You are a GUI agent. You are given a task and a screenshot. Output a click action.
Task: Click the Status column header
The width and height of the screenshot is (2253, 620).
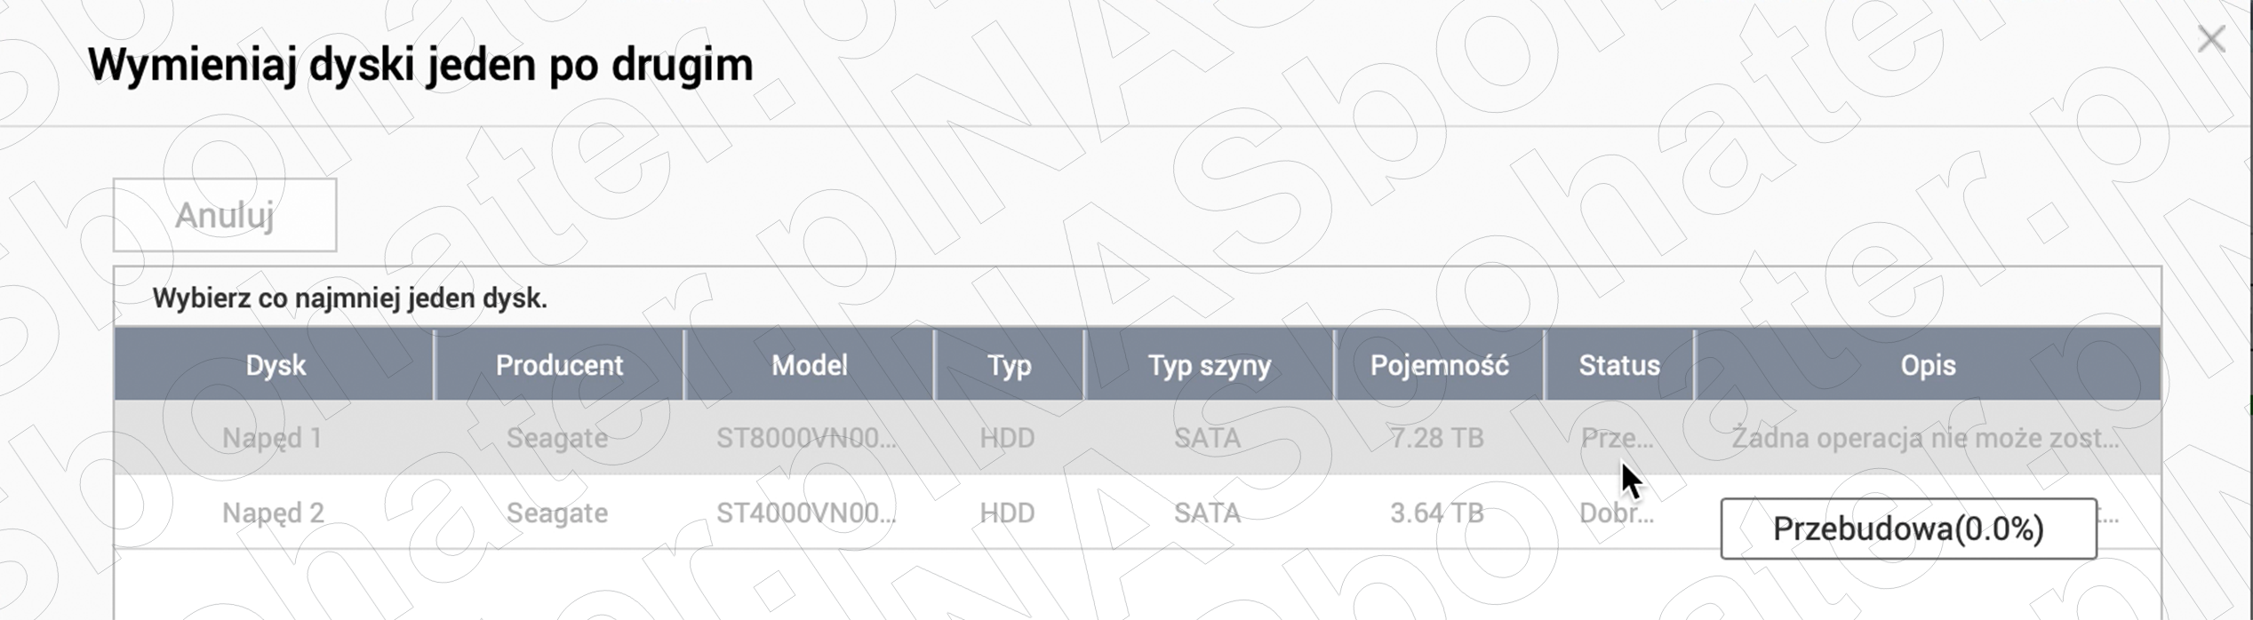1619,365
